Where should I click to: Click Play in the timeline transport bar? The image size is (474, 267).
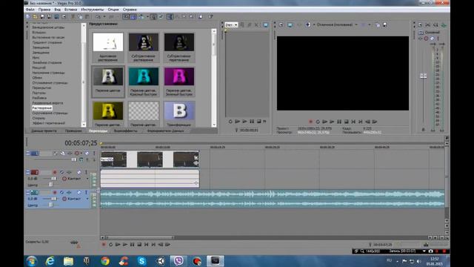pyautogui.click(x=125, y=244)
